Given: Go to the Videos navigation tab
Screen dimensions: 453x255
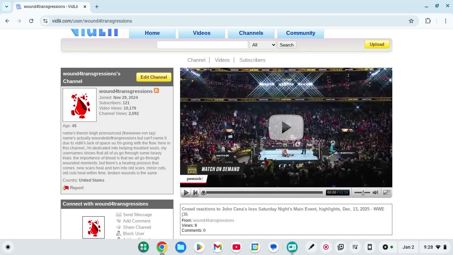Looking at the screenshot, I should point(202,33).
